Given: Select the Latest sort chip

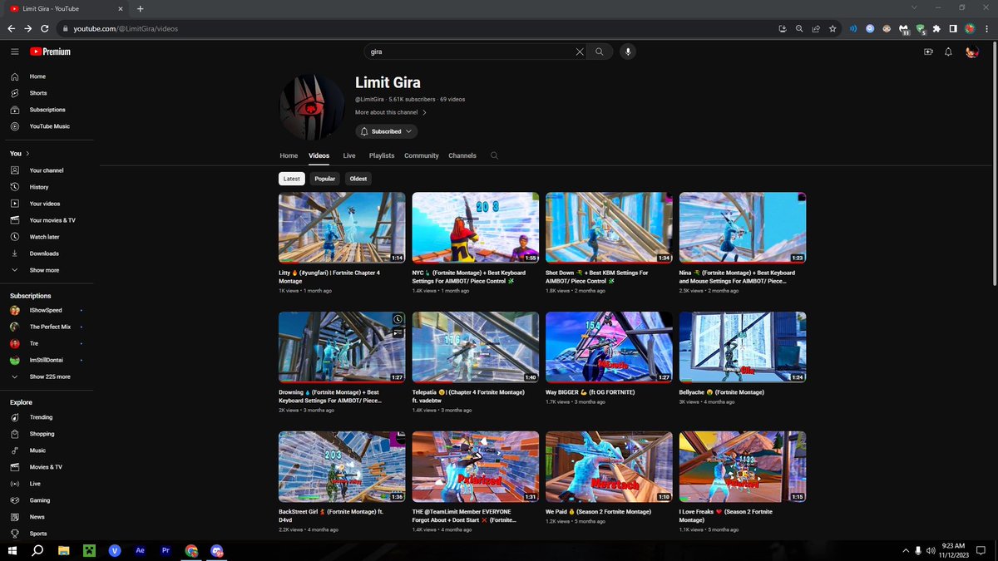Looking at the screenshot, I should point(292,179).
